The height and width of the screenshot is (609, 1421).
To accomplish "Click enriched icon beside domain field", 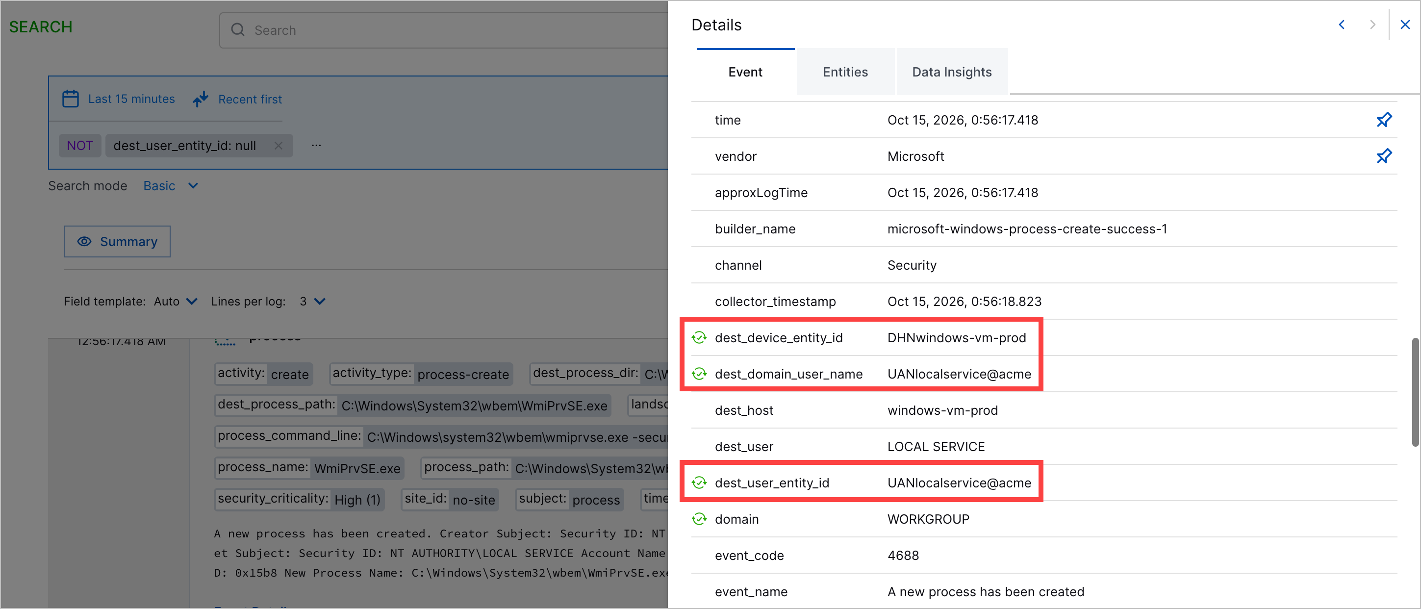I will tap(699, 519).
